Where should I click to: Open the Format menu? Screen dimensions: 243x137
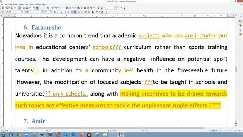21,4
